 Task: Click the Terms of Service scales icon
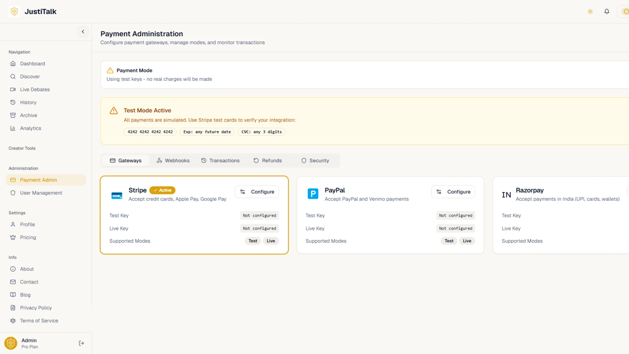[x=13, y=321]
